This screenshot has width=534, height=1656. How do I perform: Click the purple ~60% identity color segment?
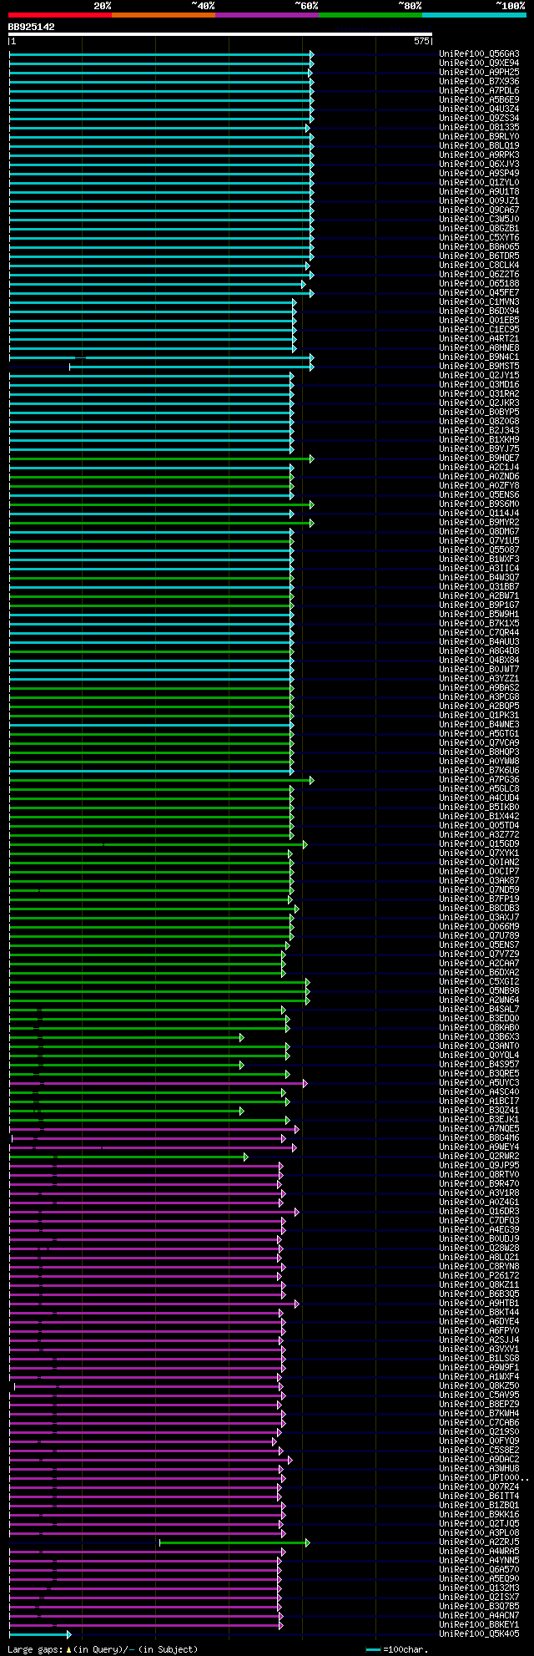tap(267, 15)
